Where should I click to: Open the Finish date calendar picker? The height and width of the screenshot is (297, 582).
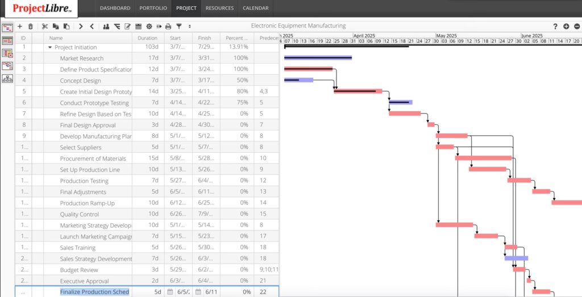coord(198,292)
